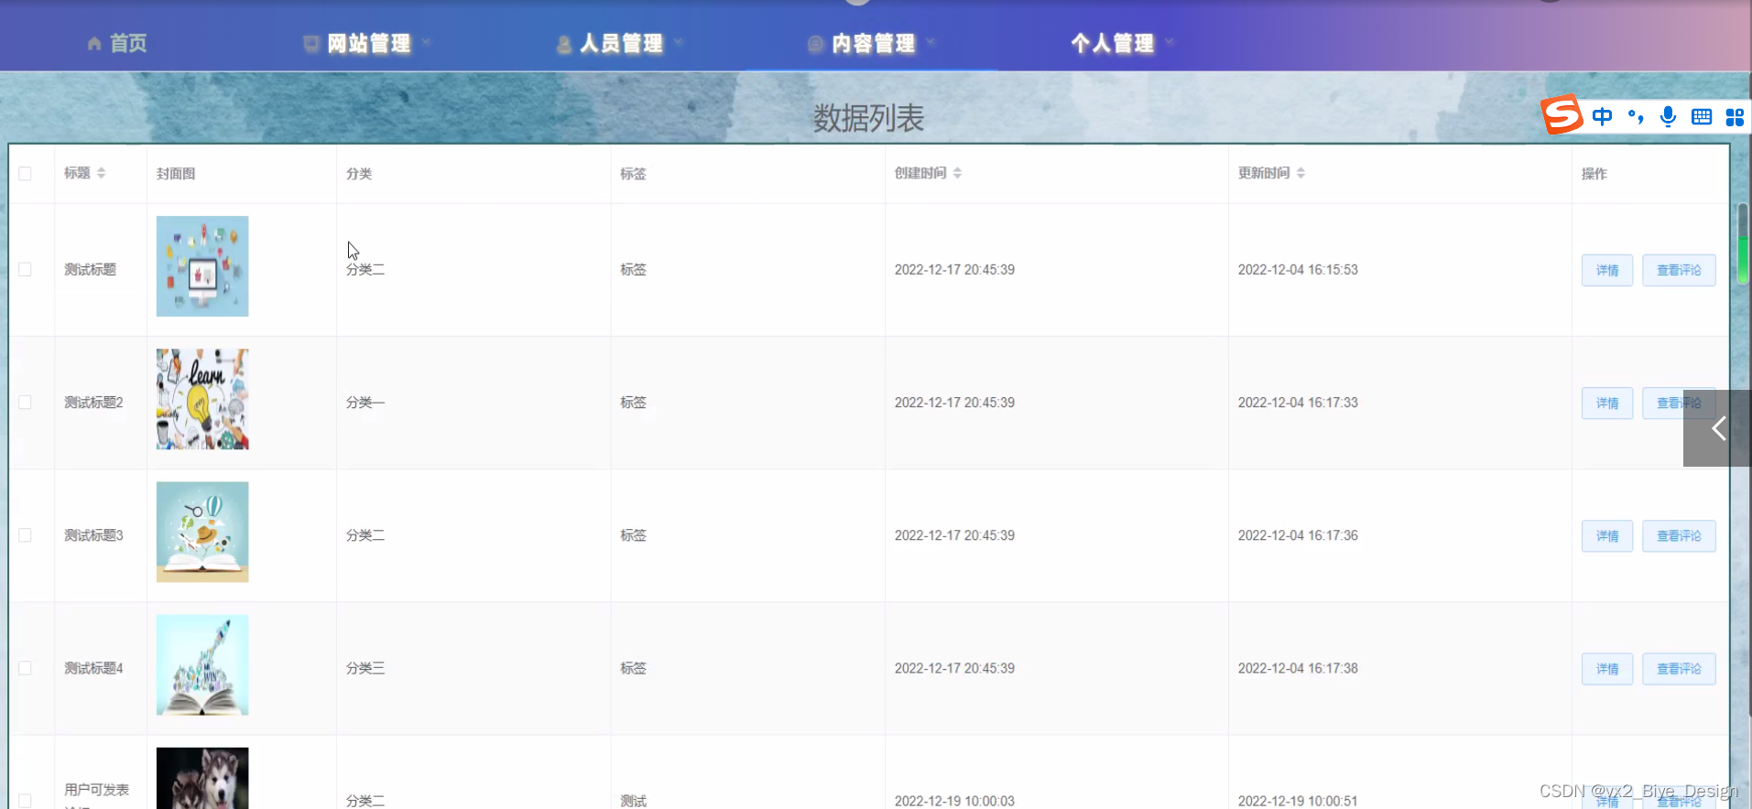The width and height of the screenshot is (1752, 809).
Task: Click the 数据列表 heading
Action: point(868,118)
